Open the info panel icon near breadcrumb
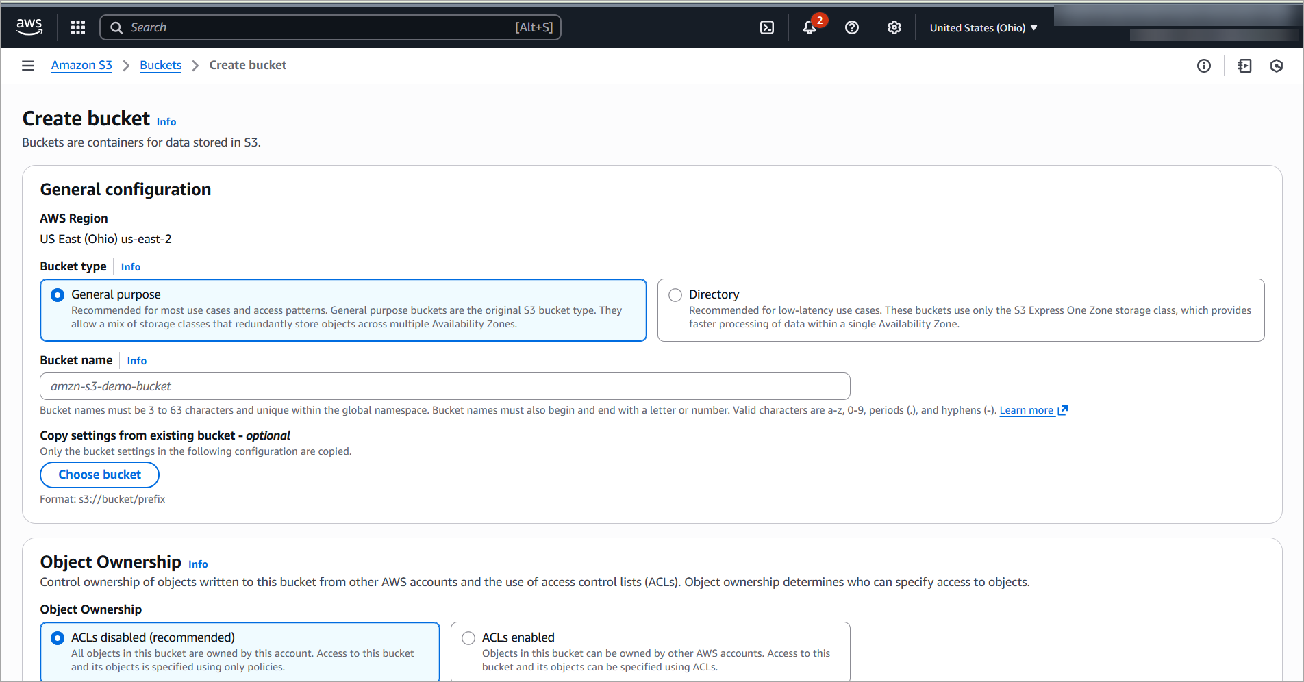Image resolution: width=1304 pixels, height=682 pixels. (x=1204, y=65)
